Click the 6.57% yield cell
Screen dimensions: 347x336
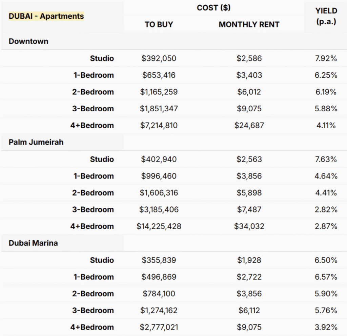point(326,277)
